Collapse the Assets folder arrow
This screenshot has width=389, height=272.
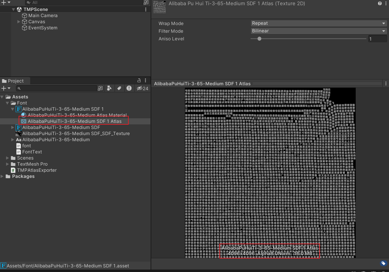2,97
